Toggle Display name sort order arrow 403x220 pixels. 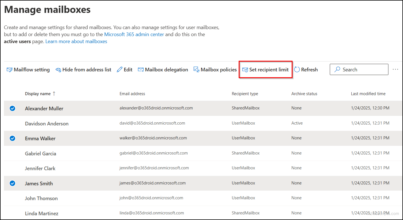(53, 93)
